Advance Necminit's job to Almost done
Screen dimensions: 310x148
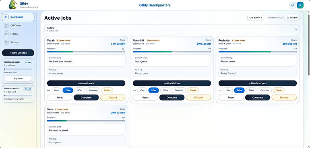point(172,83)
